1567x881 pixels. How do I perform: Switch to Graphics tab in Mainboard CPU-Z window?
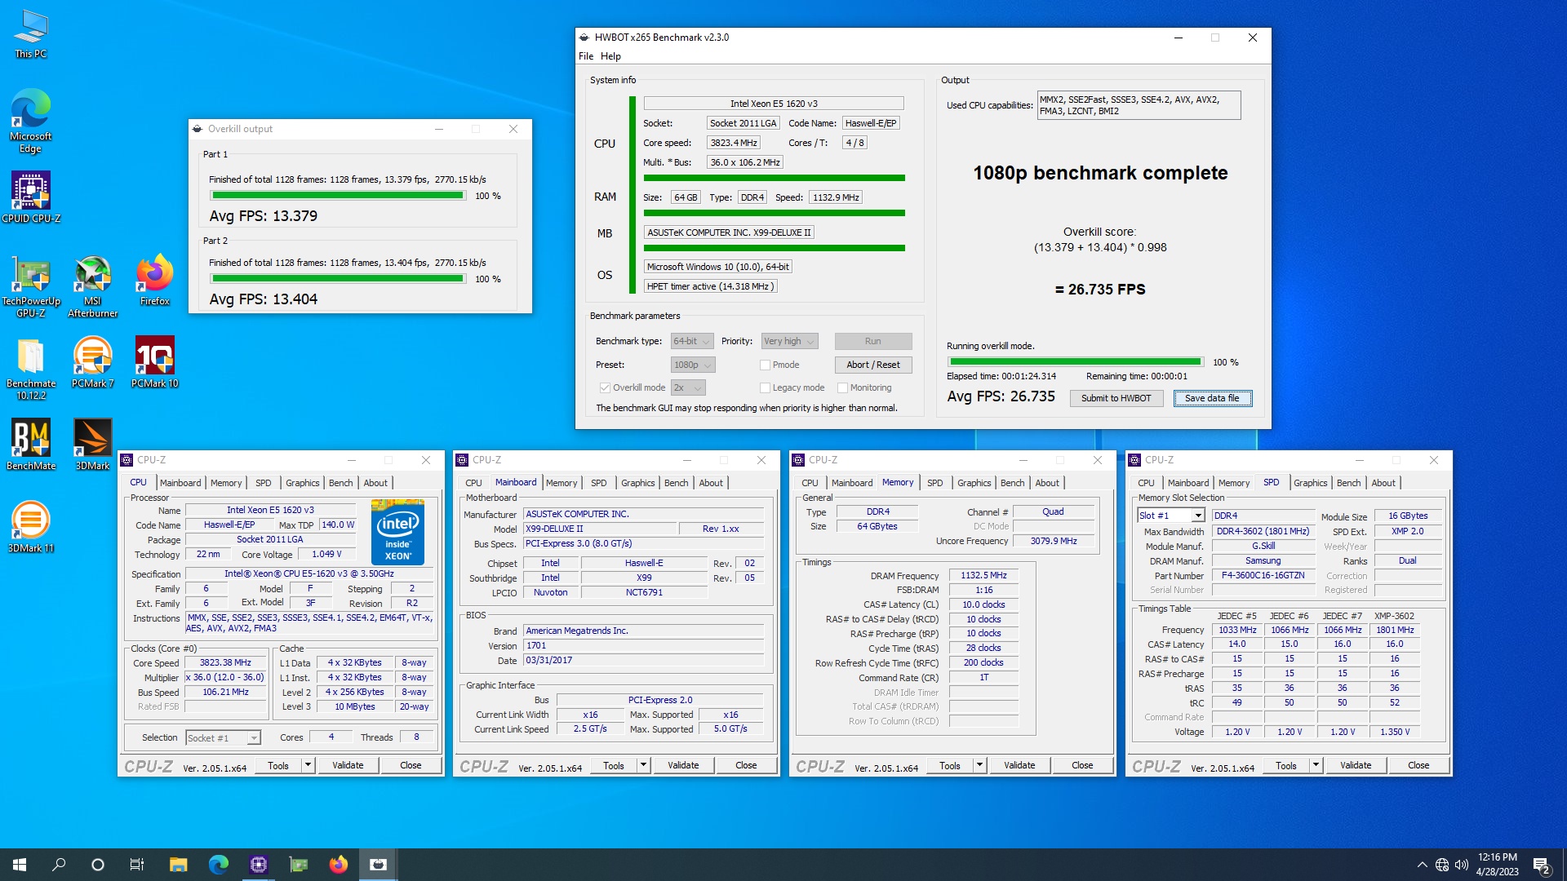pos(637,483)
